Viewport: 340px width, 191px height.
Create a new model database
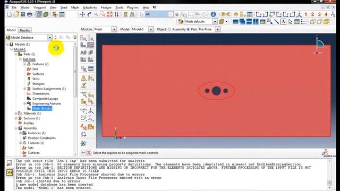10,14
